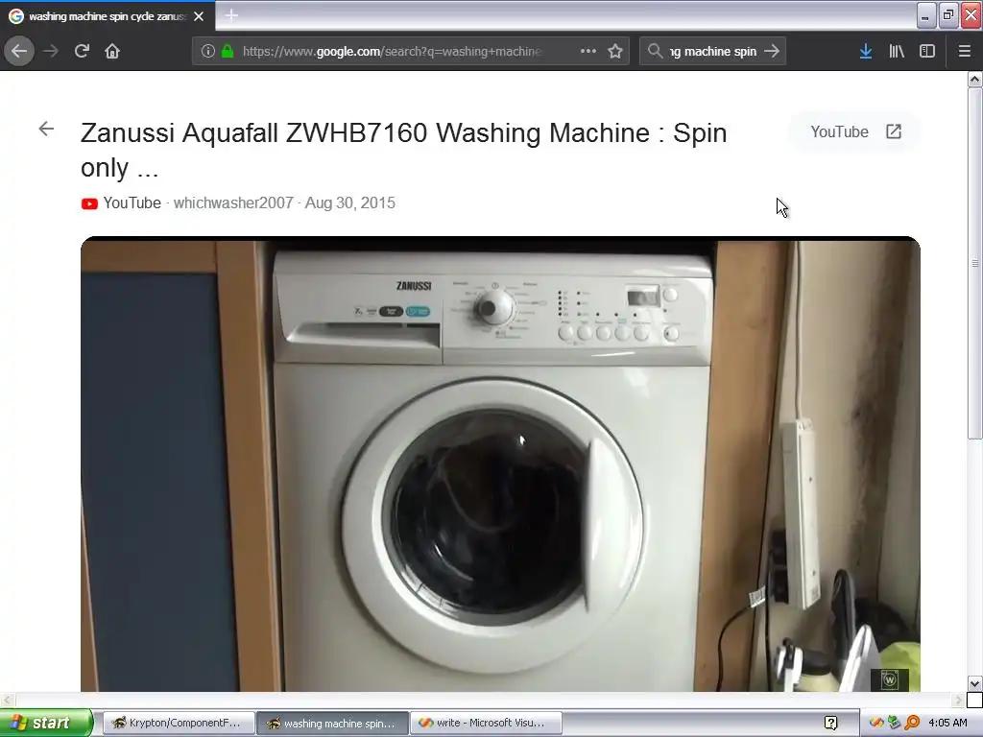This screenshot has height=737, width=983.
Task: Click the search box showing 'machine spin'
Action: 713,51
